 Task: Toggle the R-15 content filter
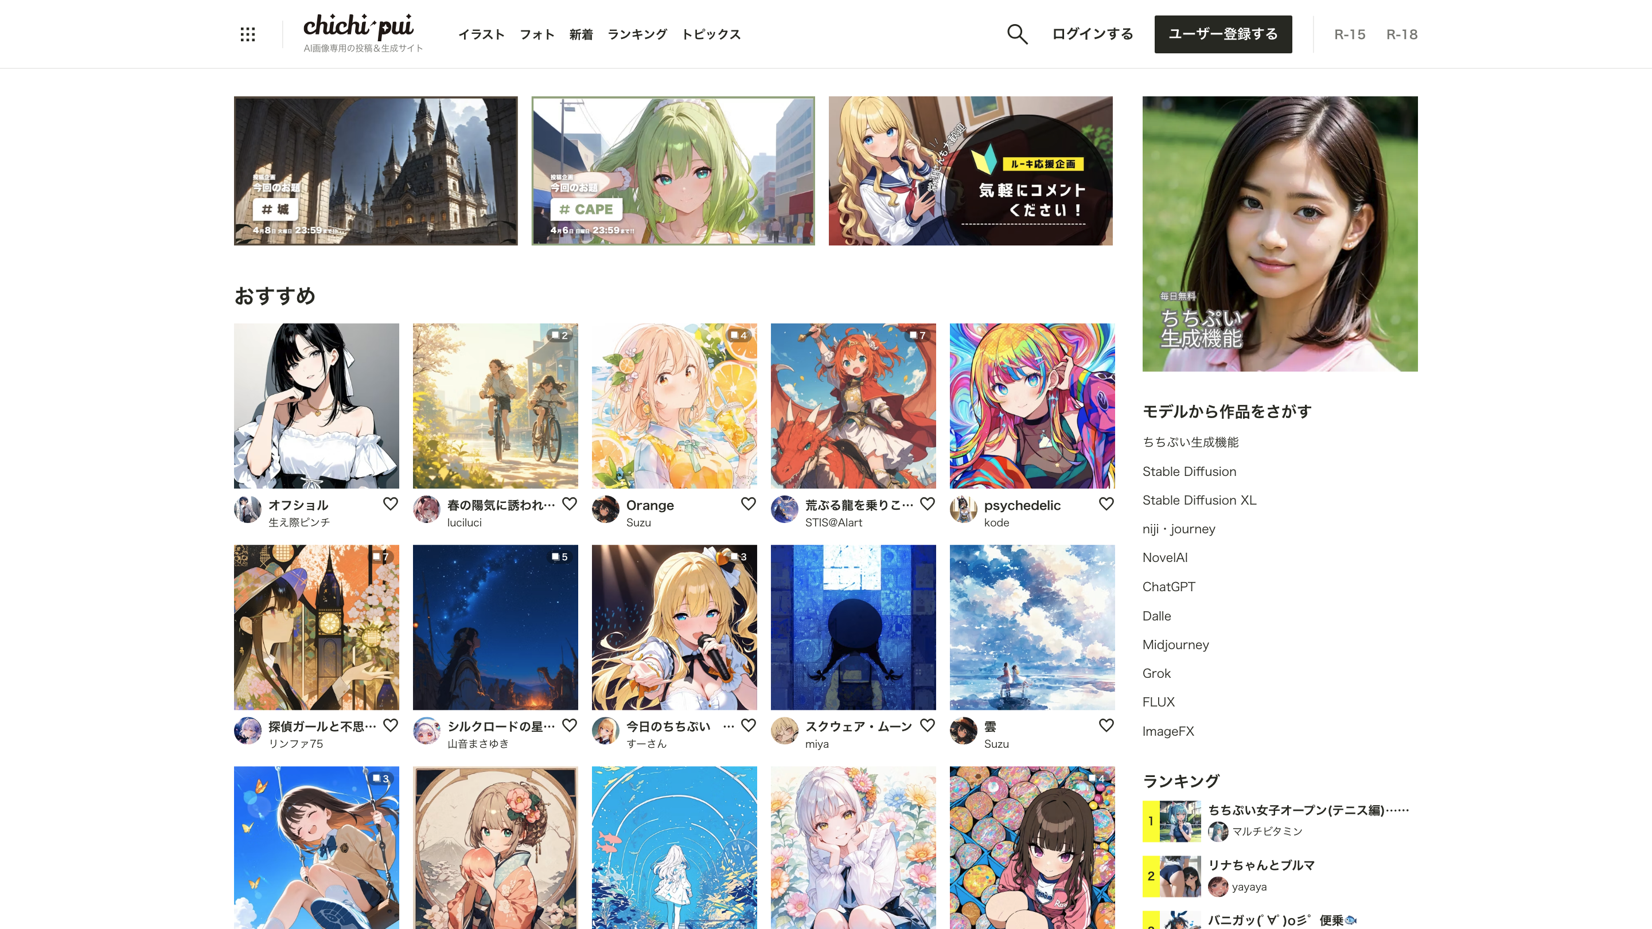[x=1349, y=34]
